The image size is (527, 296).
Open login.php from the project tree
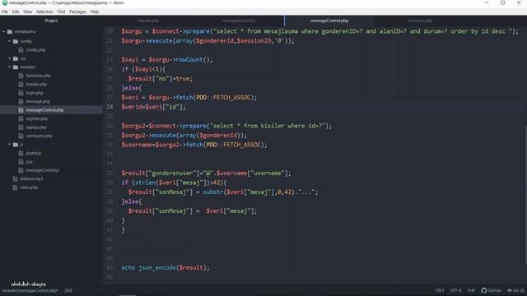35,93
